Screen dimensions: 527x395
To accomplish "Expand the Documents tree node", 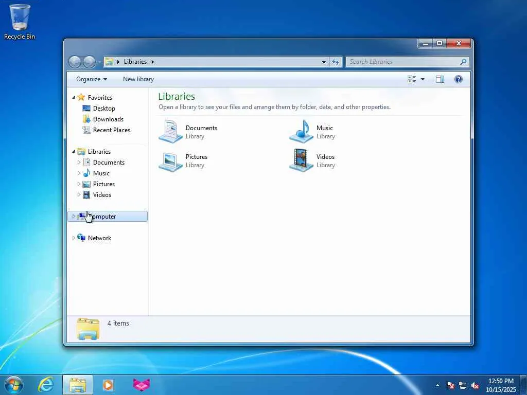I will [x=79, y=162].
